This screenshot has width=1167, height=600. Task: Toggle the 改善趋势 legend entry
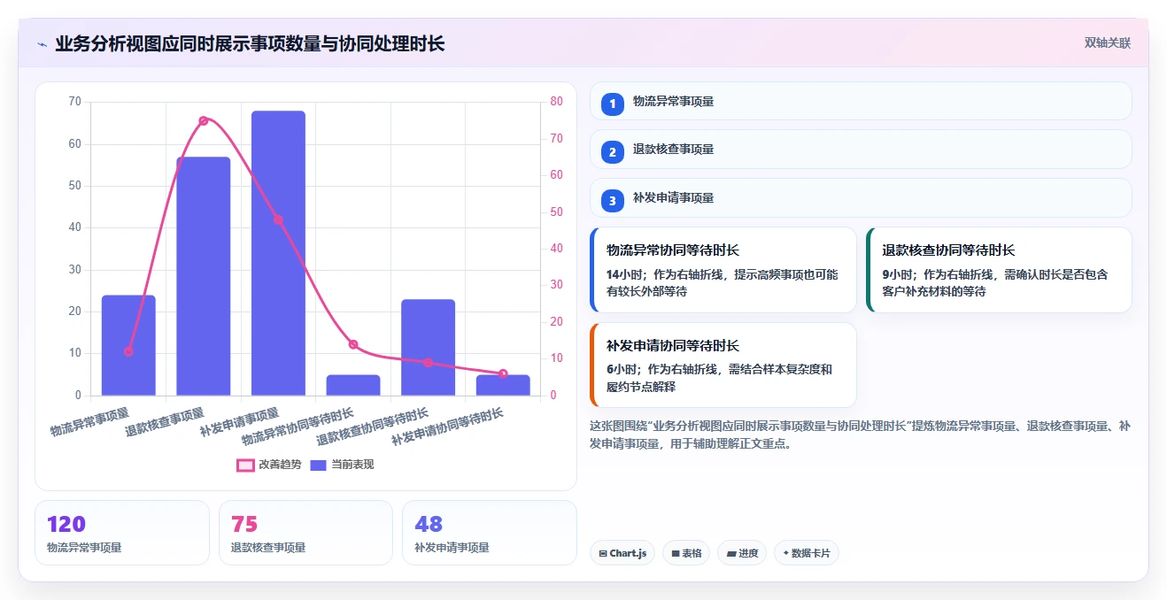point(269,465)
